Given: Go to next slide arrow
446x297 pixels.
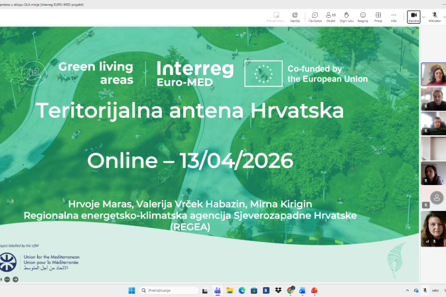Looking at the screenshot, I should [15, 279].
